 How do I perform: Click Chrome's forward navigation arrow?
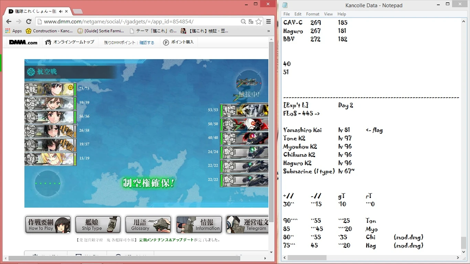[x=19, y=22]
